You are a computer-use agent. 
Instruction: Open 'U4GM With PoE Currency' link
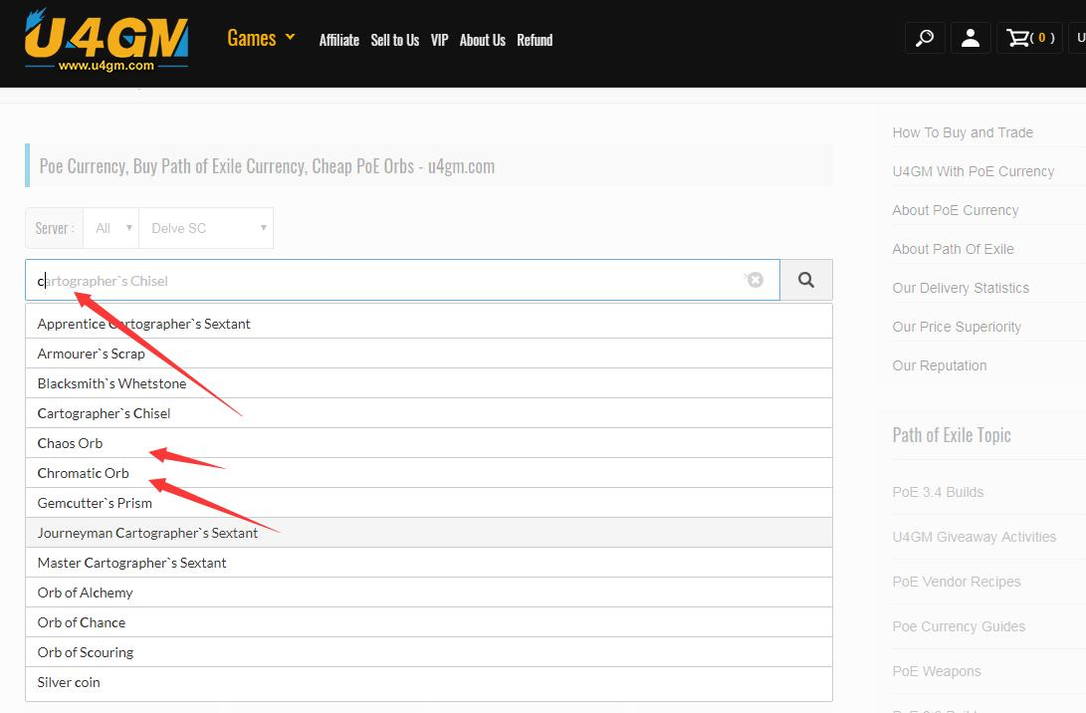[x=974, y=171]
